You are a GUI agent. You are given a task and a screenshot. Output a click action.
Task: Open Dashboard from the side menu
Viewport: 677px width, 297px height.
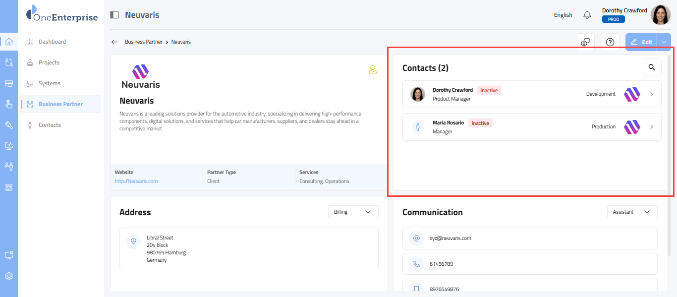(52, 42)
